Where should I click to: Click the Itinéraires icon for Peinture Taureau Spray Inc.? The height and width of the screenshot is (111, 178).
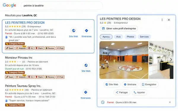click(86, 92)
